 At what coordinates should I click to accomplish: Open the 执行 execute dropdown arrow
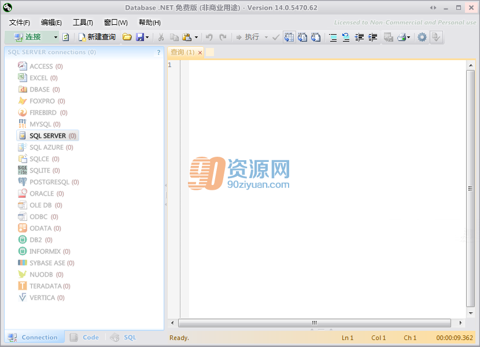(x=266, y=37)
